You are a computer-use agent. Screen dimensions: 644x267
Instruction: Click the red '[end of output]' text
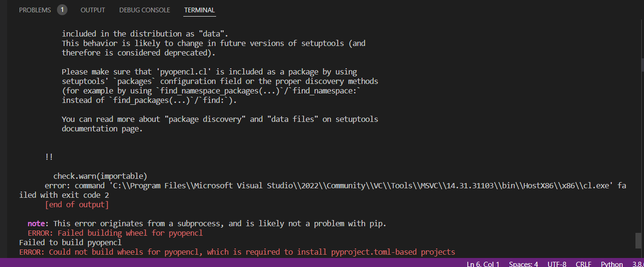pyautogui.click(x=77, y=205)
